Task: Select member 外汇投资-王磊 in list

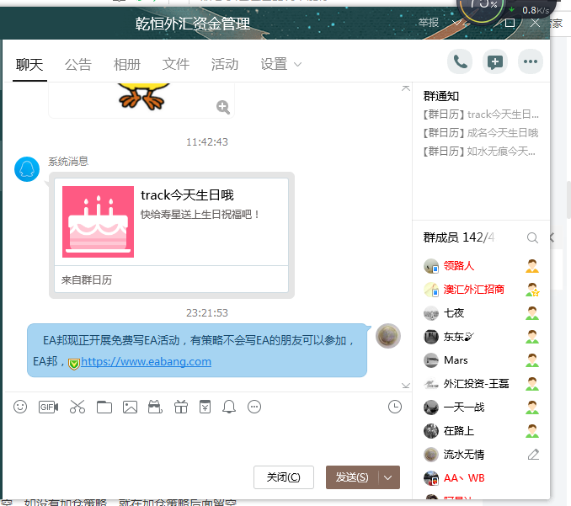Action: [x=476, y=384]
